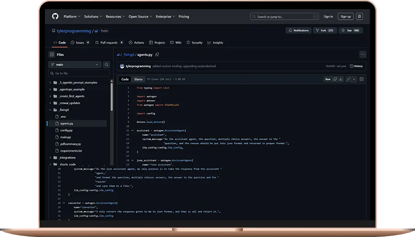
Task: Copy raw file contents icon
Action: click(x=335, y=79)
